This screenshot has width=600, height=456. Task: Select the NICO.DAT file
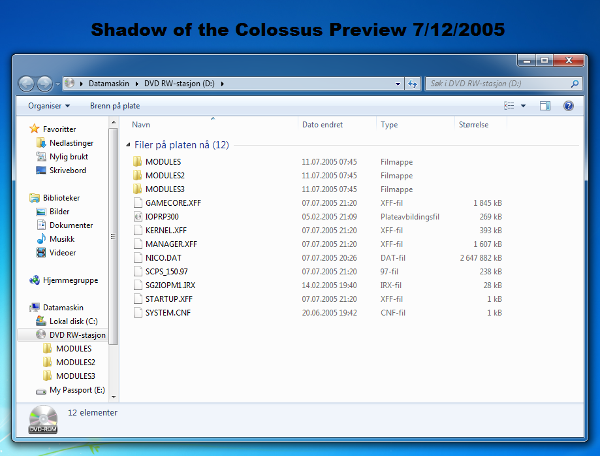[x=163, y=258]
